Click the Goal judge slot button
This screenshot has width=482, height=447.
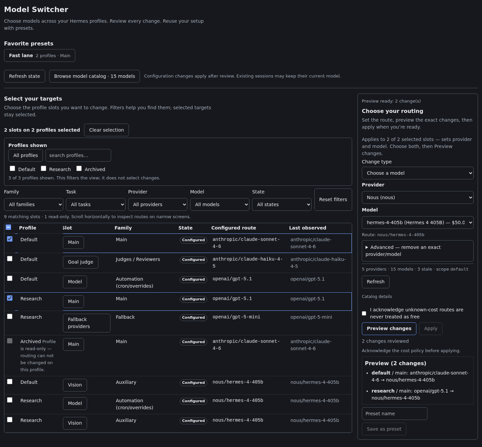point(81,262)
